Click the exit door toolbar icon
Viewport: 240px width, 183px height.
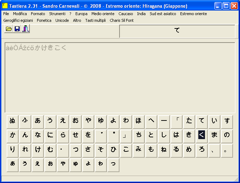tap(26, 29)
